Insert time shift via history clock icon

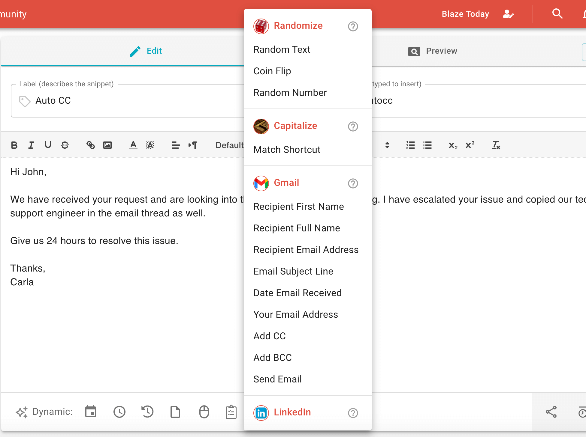(x=147, y=412)
